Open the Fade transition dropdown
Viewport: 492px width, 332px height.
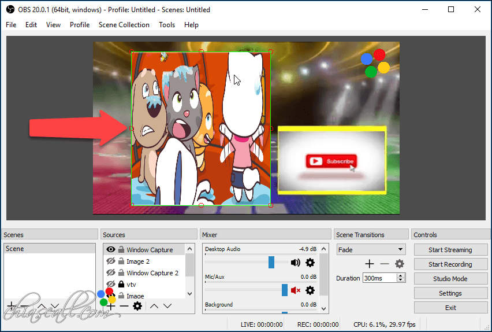coord(371,250)
